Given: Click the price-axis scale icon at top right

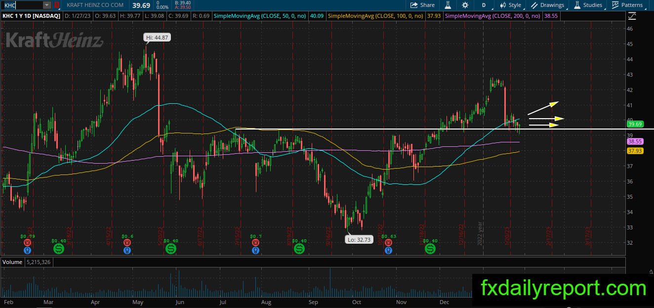Looking at the screenshot, I should point(632,16).
